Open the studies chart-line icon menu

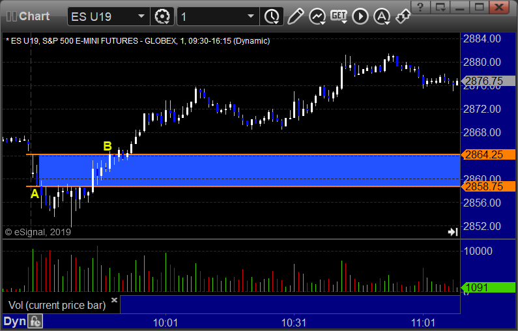[x=317, y=16]
